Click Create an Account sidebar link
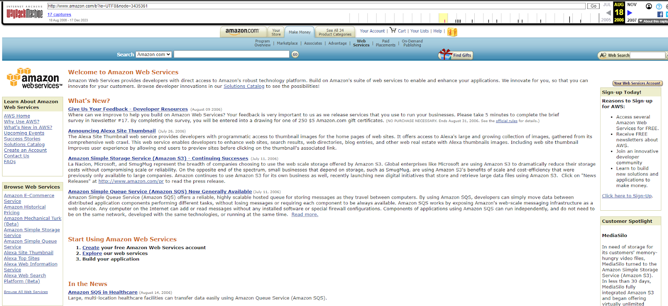The height and width of the screenshot is (306, 668). click(25, 150)
